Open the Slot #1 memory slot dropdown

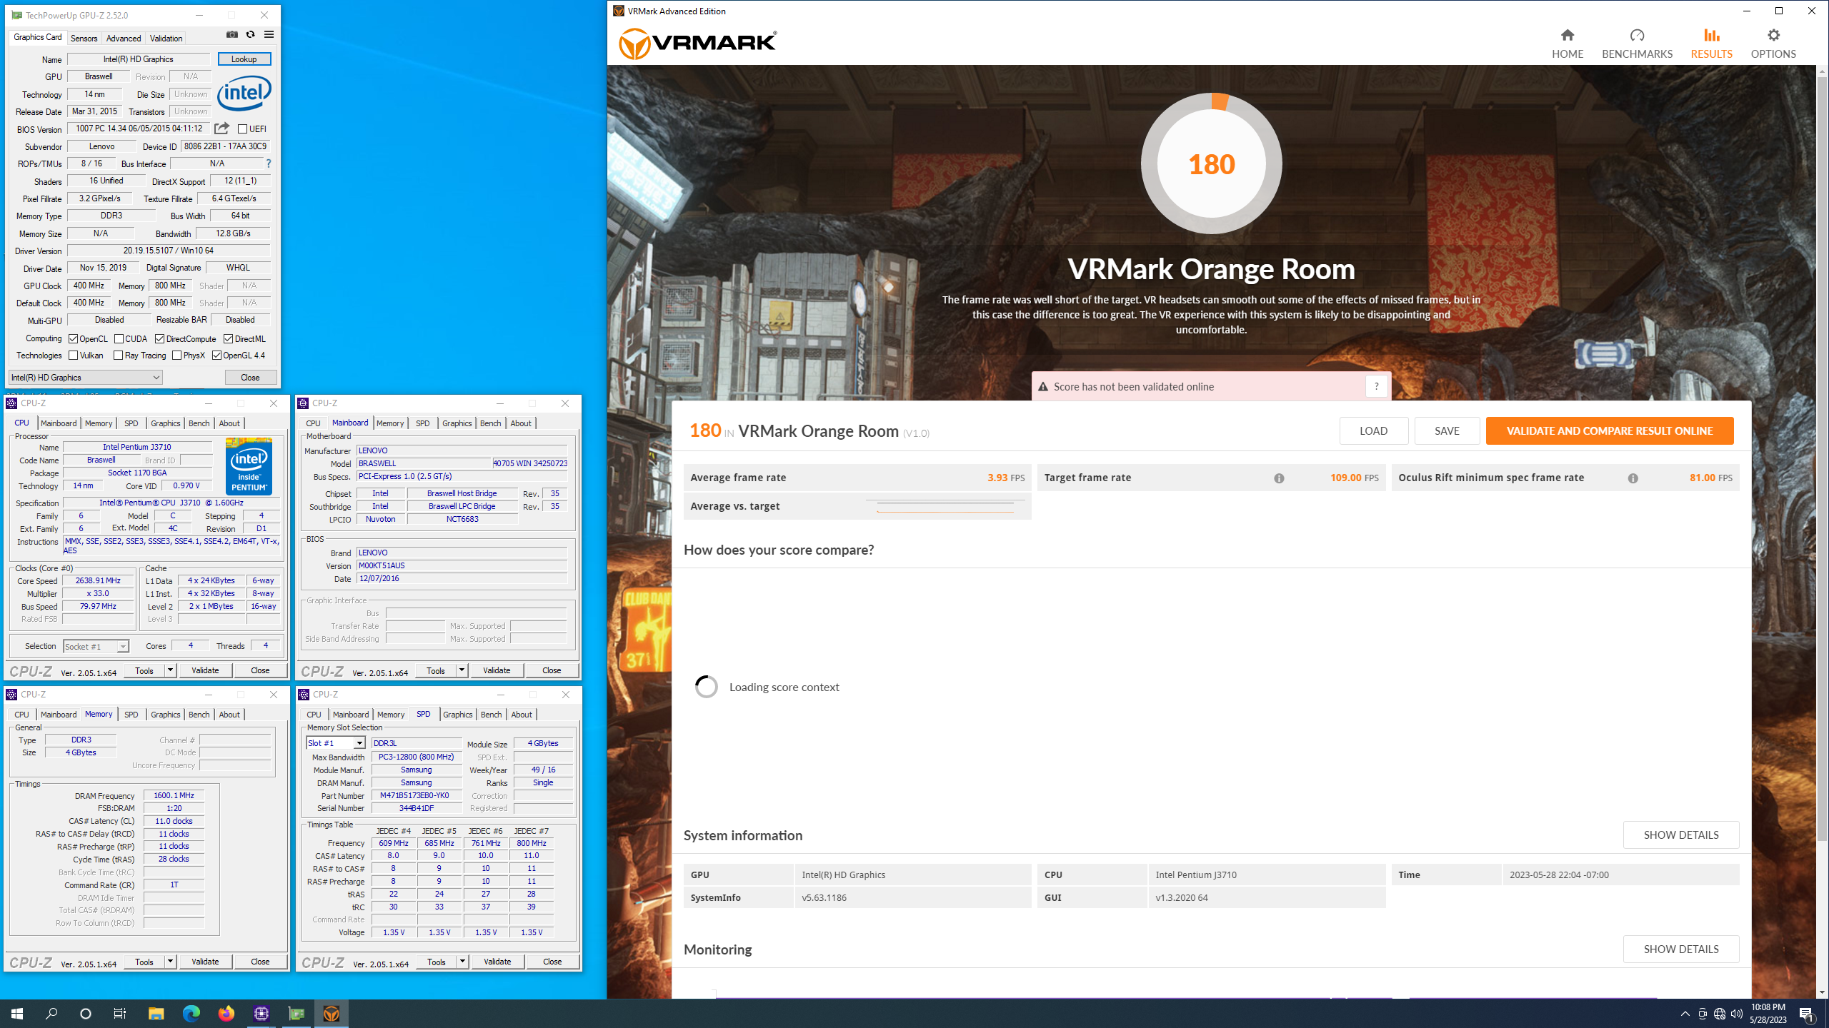click(336, 743)
